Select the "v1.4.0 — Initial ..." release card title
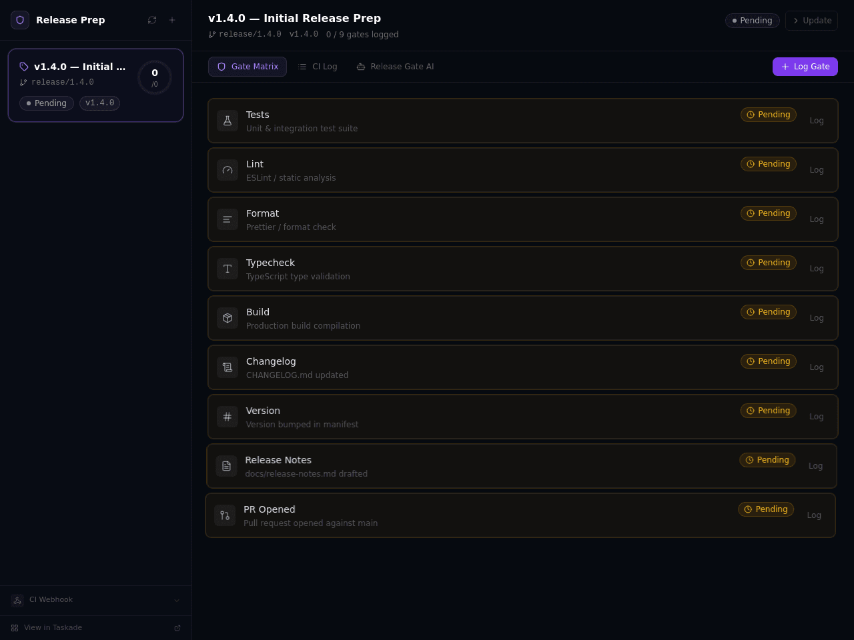The image size is (854, 640). (x=79, y=67)
